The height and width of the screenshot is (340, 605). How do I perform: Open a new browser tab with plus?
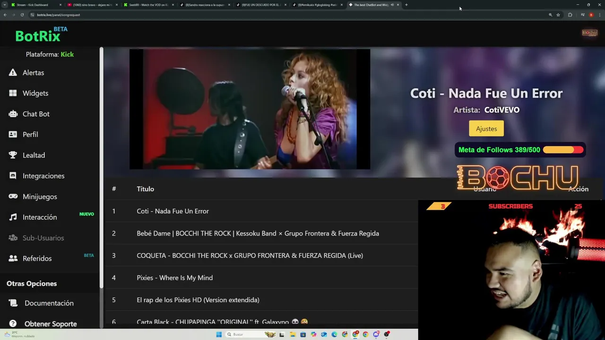tap(406, 5)
